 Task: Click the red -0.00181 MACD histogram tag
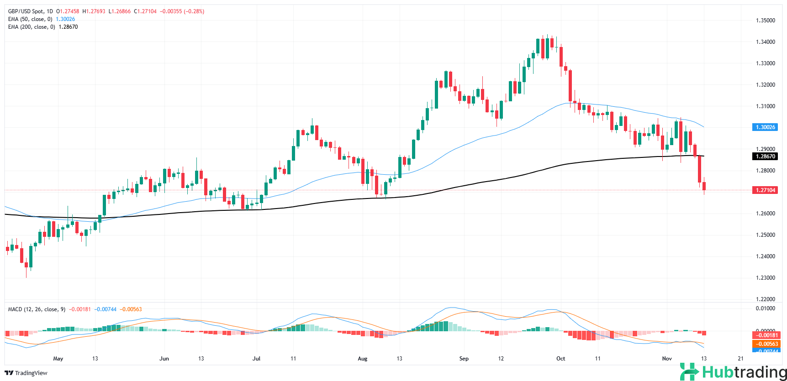[765, 335]
